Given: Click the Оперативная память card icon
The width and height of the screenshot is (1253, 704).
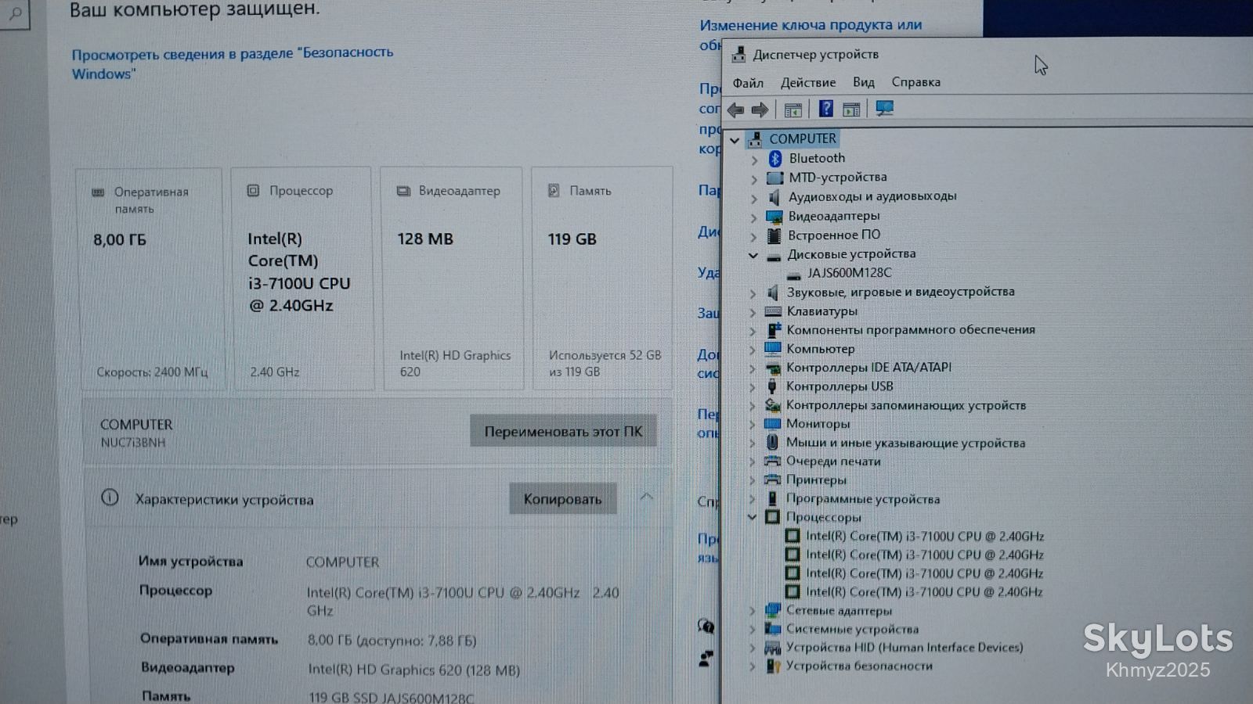Looking at the screenshot, I should [x=99, y=192].
